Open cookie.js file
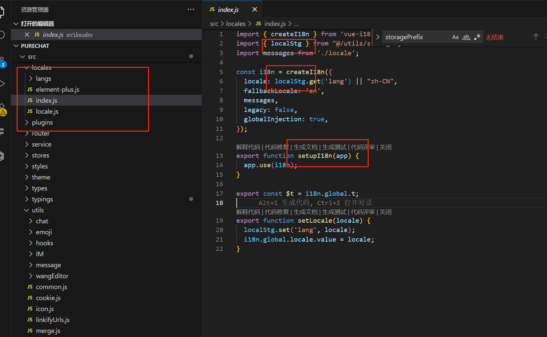Viewport: 547px width, 337px height. coord(48,298)
